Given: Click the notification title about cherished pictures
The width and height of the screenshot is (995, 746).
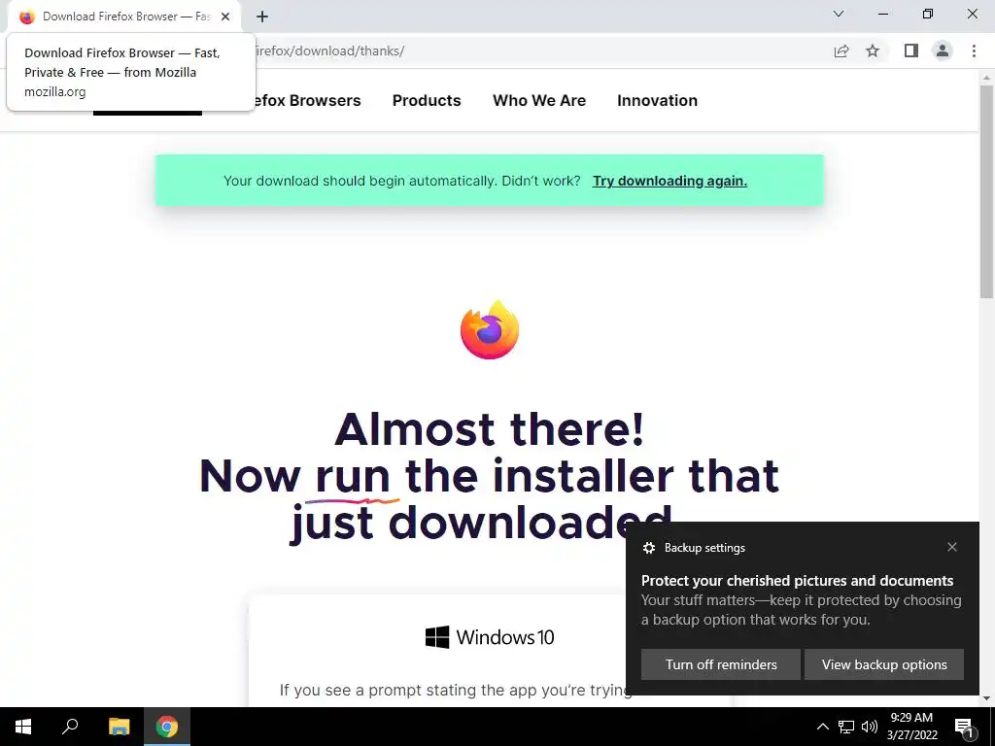Looking at the screenshot, I should [x=797, y=581].
